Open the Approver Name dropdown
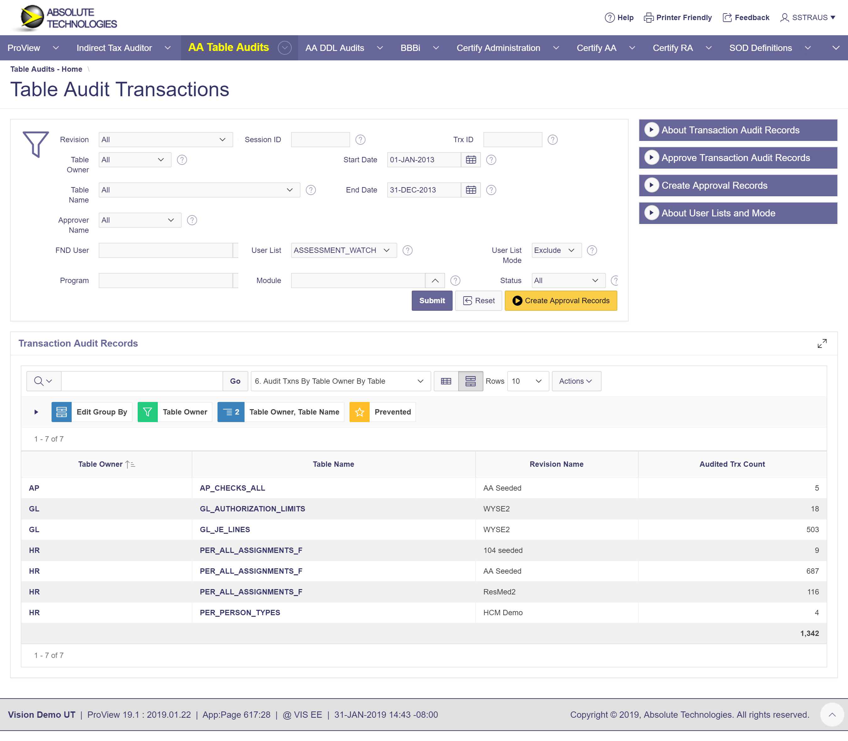The image size is (848, 741). pos(140,220)
